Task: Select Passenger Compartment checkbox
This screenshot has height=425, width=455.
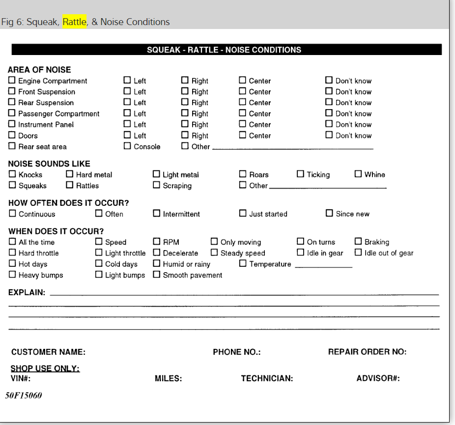Action: tap(12, 113)
